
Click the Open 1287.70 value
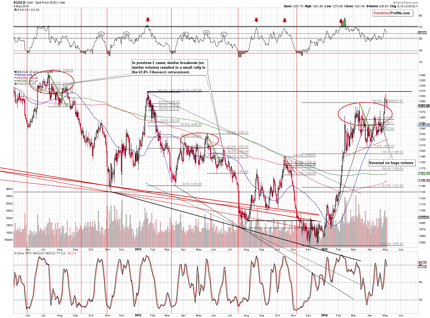(293, 6)
